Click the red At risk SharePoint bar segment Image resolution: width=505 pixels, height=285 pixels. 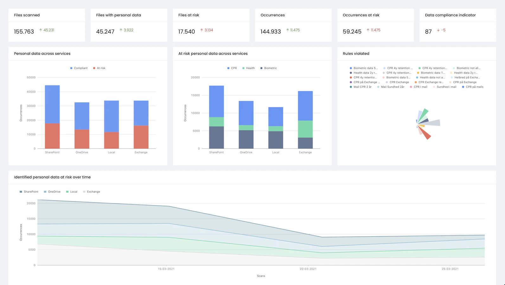coord(52,136)
